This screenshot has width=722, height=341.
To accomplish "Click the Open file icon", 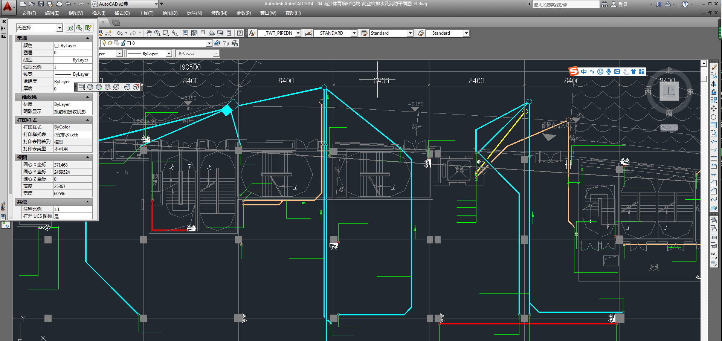I will point(32,4).
